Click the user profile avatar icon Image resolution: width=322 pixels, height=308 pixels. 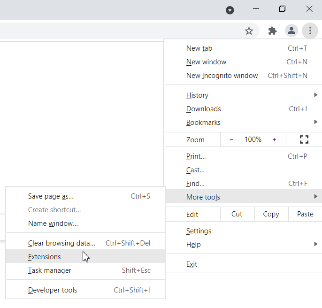(x=291, y=31)
